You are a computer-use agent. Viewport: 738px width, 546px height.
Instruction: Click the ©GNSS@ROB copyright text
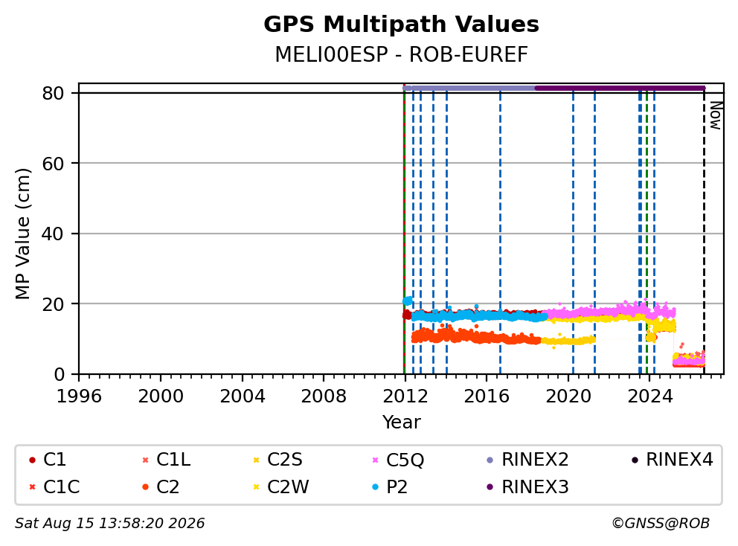click(x=661, y=524)
